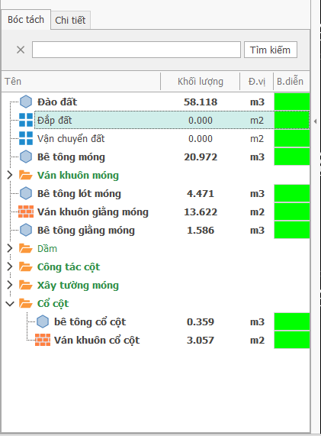Click the hexagon icon beside Bê tông lót móng
321x436 pixels.
tap(26, 193)
